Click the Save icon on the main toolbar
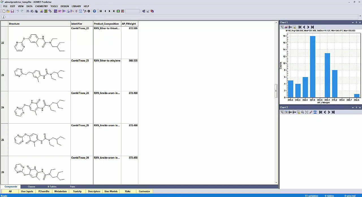 click(12, 11)
